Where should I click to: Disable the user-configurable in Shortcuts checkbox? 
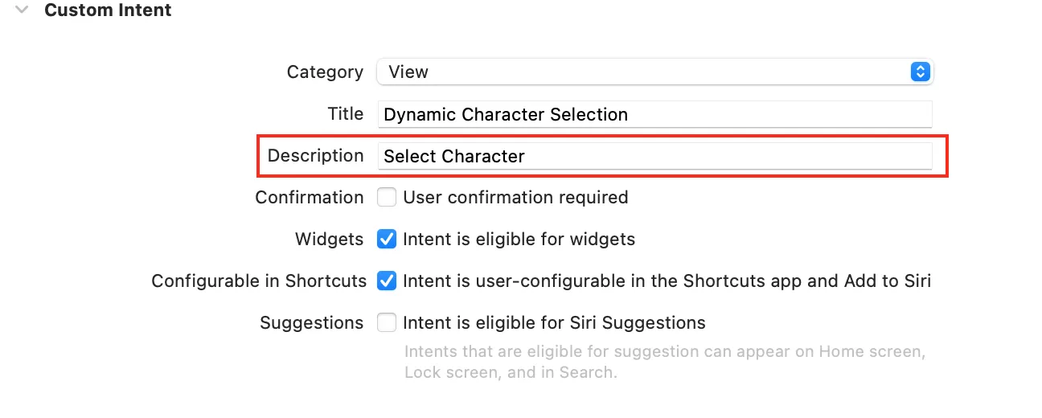click(x=387, y=281)
